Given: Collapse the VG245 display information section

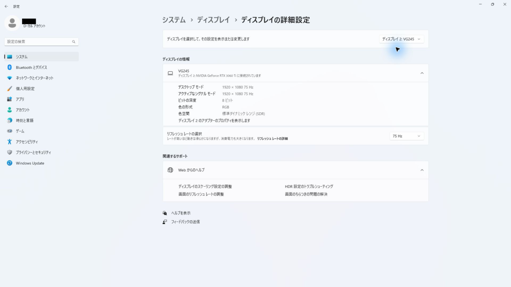Looking at the screenshot, I should (422, 73).
